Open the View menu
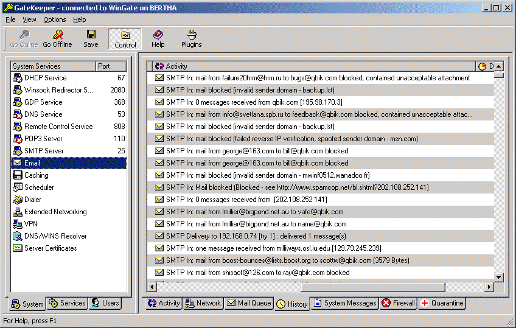The image size is (516, 328). [x=29, y=19]
